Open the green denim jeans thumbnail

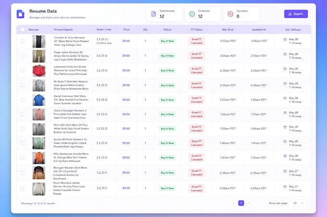[39, 56]
